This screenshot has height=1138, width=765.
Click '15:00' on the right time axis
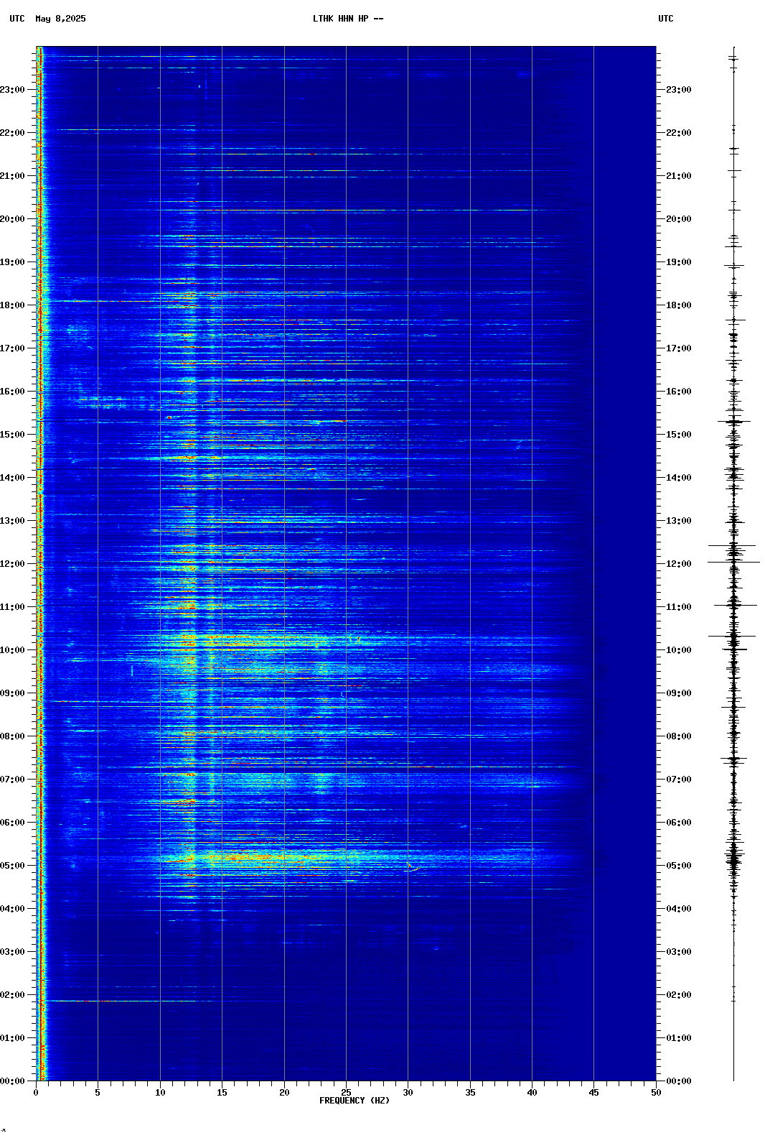coord(679,435)
